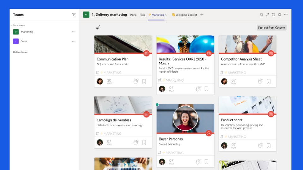Viewport: 303px width, 170px height.
Task: Select the Sales team purple avatar
Action: coord(16,41)
